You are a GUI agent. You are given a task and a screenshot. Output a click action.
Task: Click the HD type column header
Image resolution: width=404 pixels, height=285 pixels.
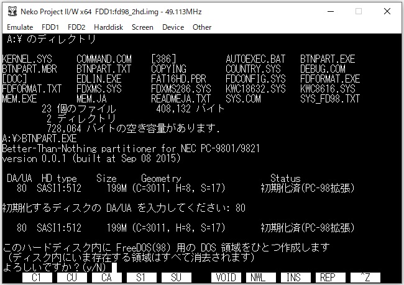[59, 178]
